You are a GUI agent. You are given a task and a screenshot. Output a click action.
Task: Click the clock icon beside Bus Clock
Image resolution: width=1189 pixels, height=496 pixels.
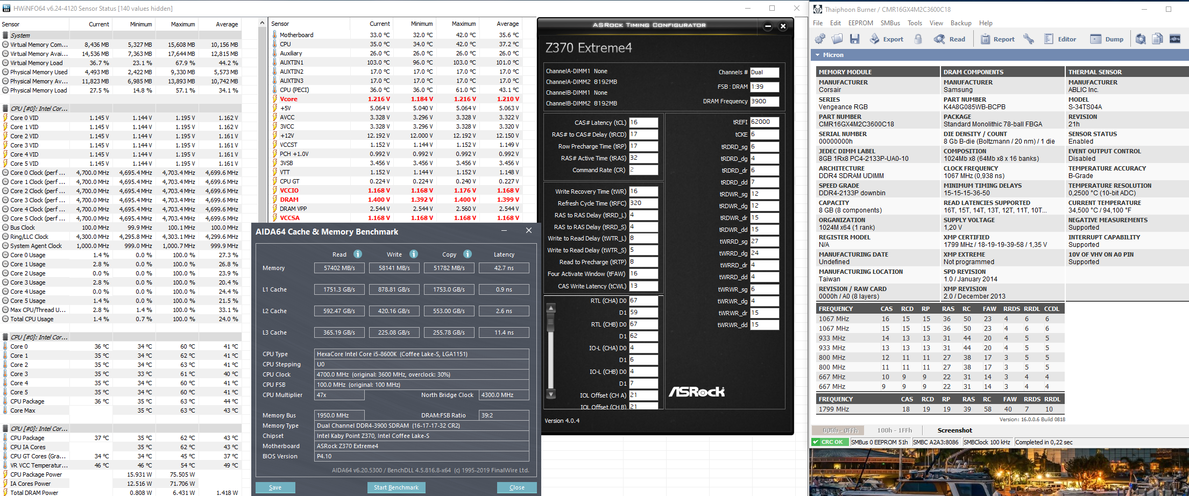pyautogui.click(x=5, y=228)
